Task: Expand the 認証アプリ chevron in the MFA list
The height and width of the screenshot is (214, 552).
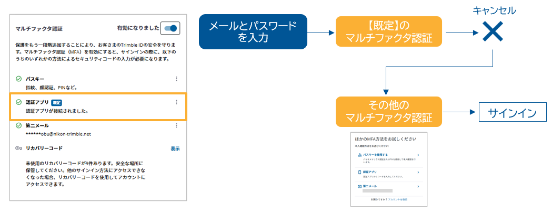Action: point(418,172)
